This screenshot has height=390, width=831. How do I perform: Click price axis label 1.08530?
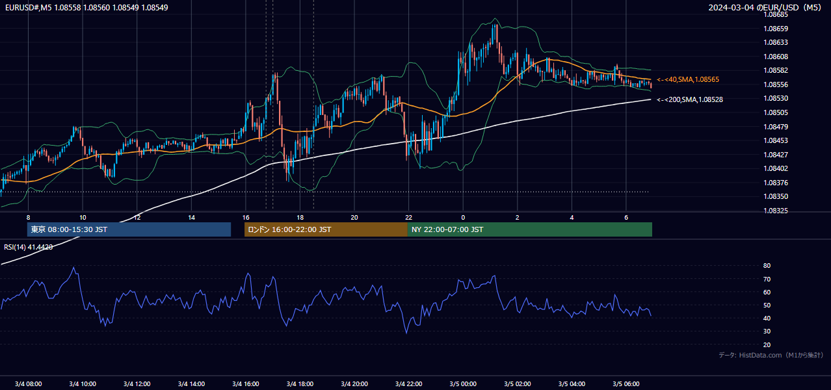[x=776, y=99]
